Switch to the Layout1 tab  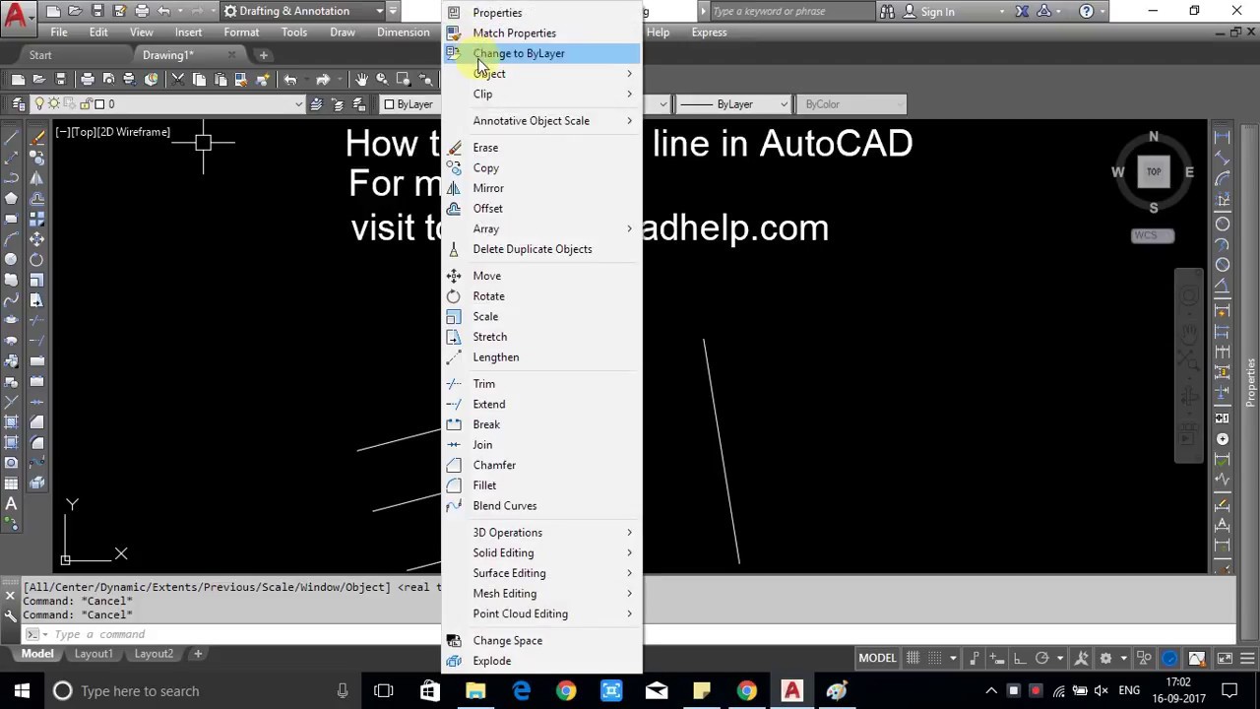94,654
